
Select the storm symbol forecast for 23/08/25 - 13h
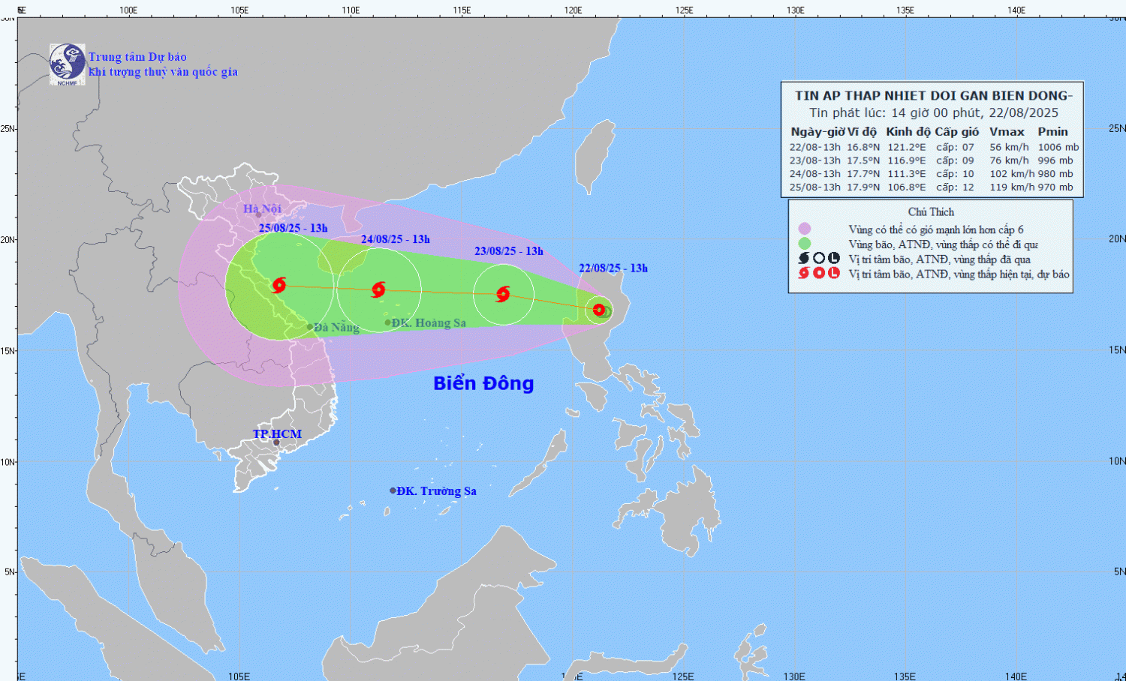[503, 294]
